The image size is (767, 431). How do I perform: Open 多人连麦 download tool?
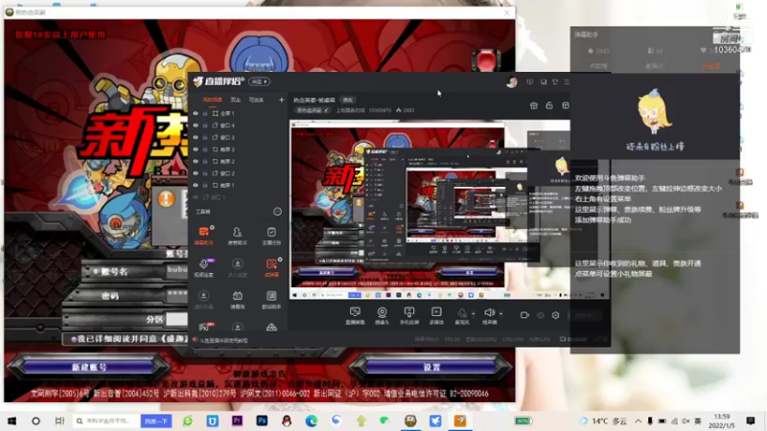pyautogui.click(x=237, y=267)
